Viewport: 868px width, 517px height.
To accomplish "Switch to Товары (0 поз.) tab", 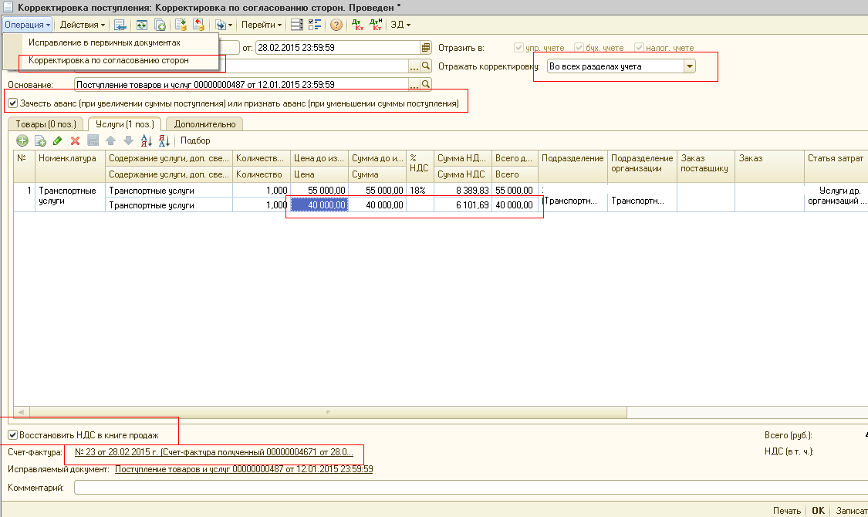I will [x=46, y=124].
